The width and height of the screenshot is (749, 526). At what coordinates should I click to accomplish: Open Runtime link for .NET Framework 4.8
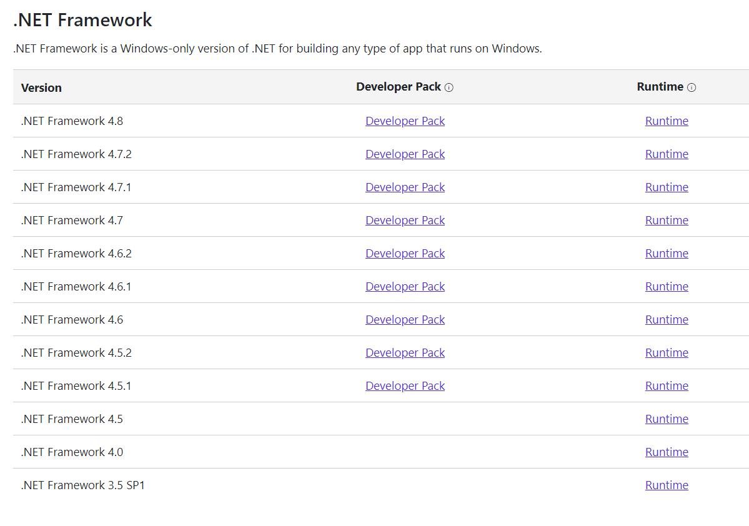[x=667, y=121]
